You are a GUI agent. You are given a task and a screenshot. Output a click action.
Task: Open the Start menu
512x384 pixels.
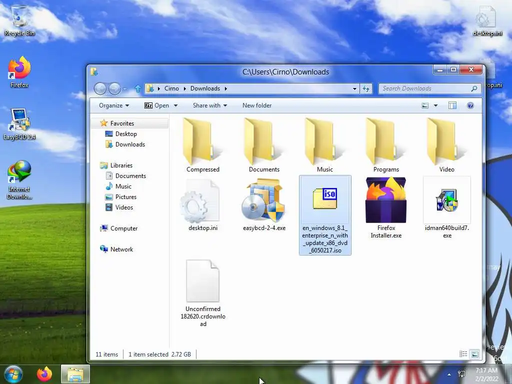13,374
